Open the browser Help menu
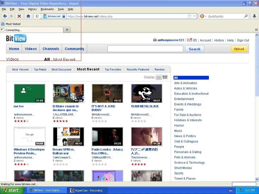This screenshot has height=194, width=259. click(x=71, y=9)
